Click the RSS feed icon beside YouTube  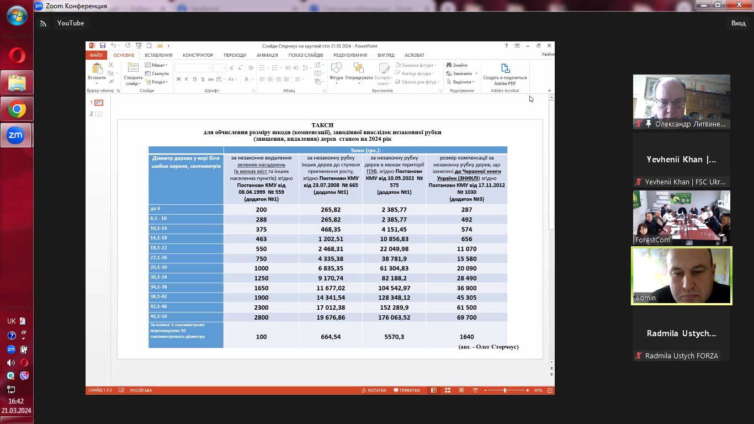point(43,23)
